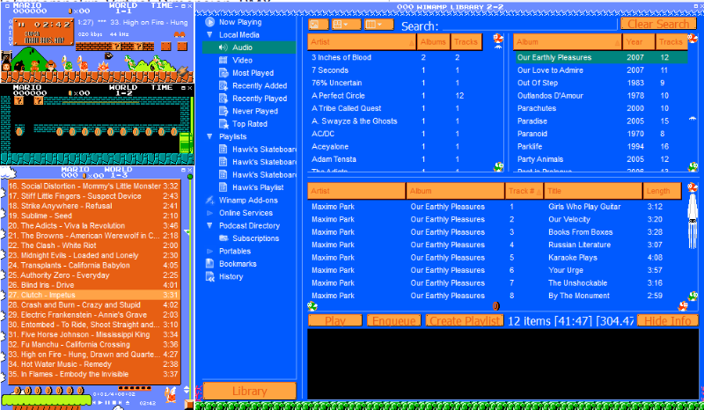Screen dimensions: 704x410
Task: Click the Mario sprite in main player
Action: [34, 66]
